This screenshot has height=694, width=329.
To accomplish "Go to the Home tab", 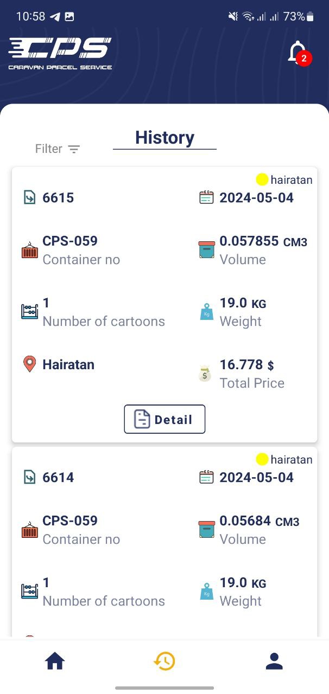I will point(55,661).
